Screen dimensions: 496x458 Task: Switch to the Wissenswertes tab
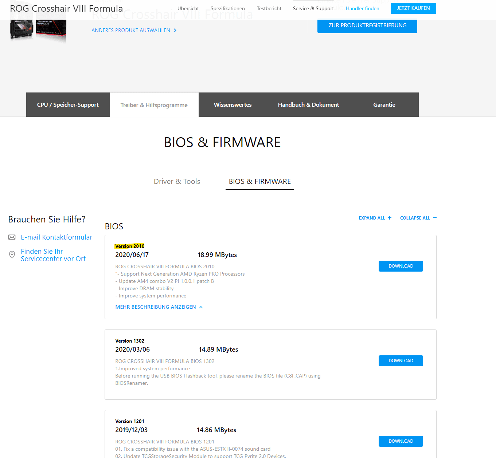coord(233,105)
